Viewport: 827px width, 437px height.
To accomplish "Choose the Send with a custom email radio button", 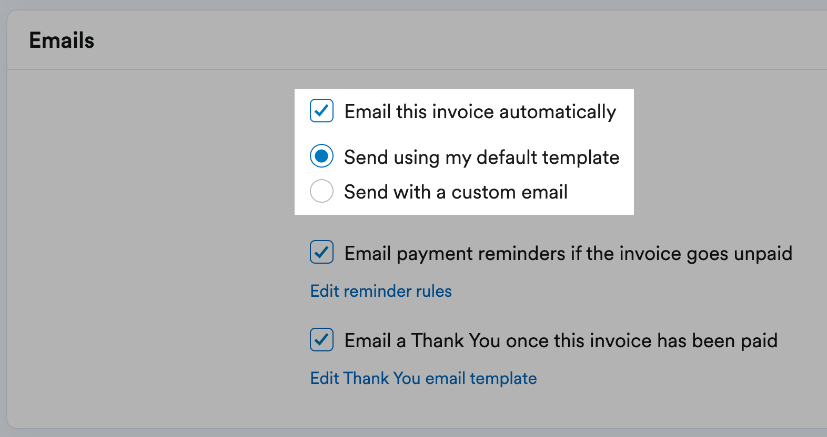I will tap(321, 191).
